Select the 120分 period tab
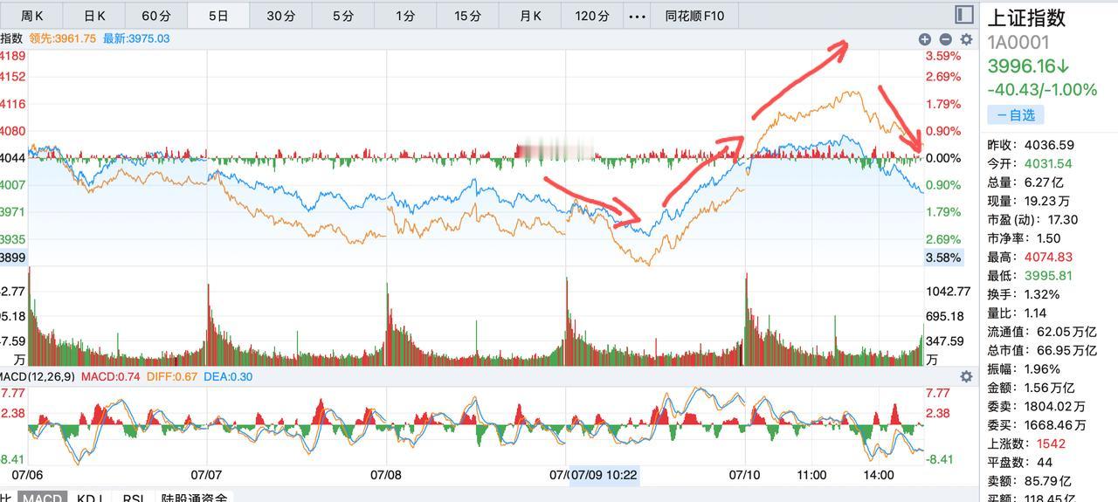The image size is (1118, 502). [x=592, y=16]
